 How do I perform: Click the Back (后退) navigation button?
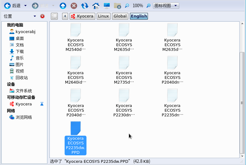tap(12, 6)
